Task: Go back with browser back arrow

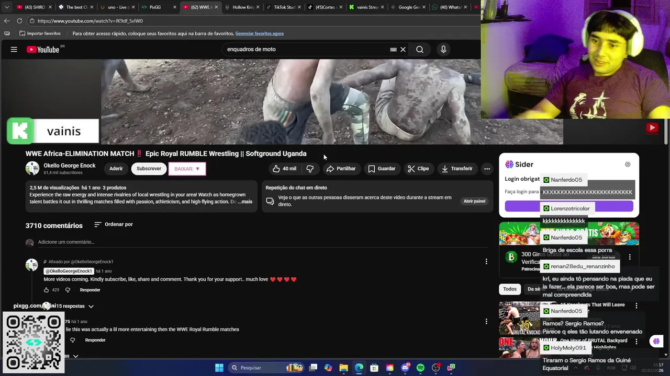Action: pyautogui.click(x=7, y=21)
